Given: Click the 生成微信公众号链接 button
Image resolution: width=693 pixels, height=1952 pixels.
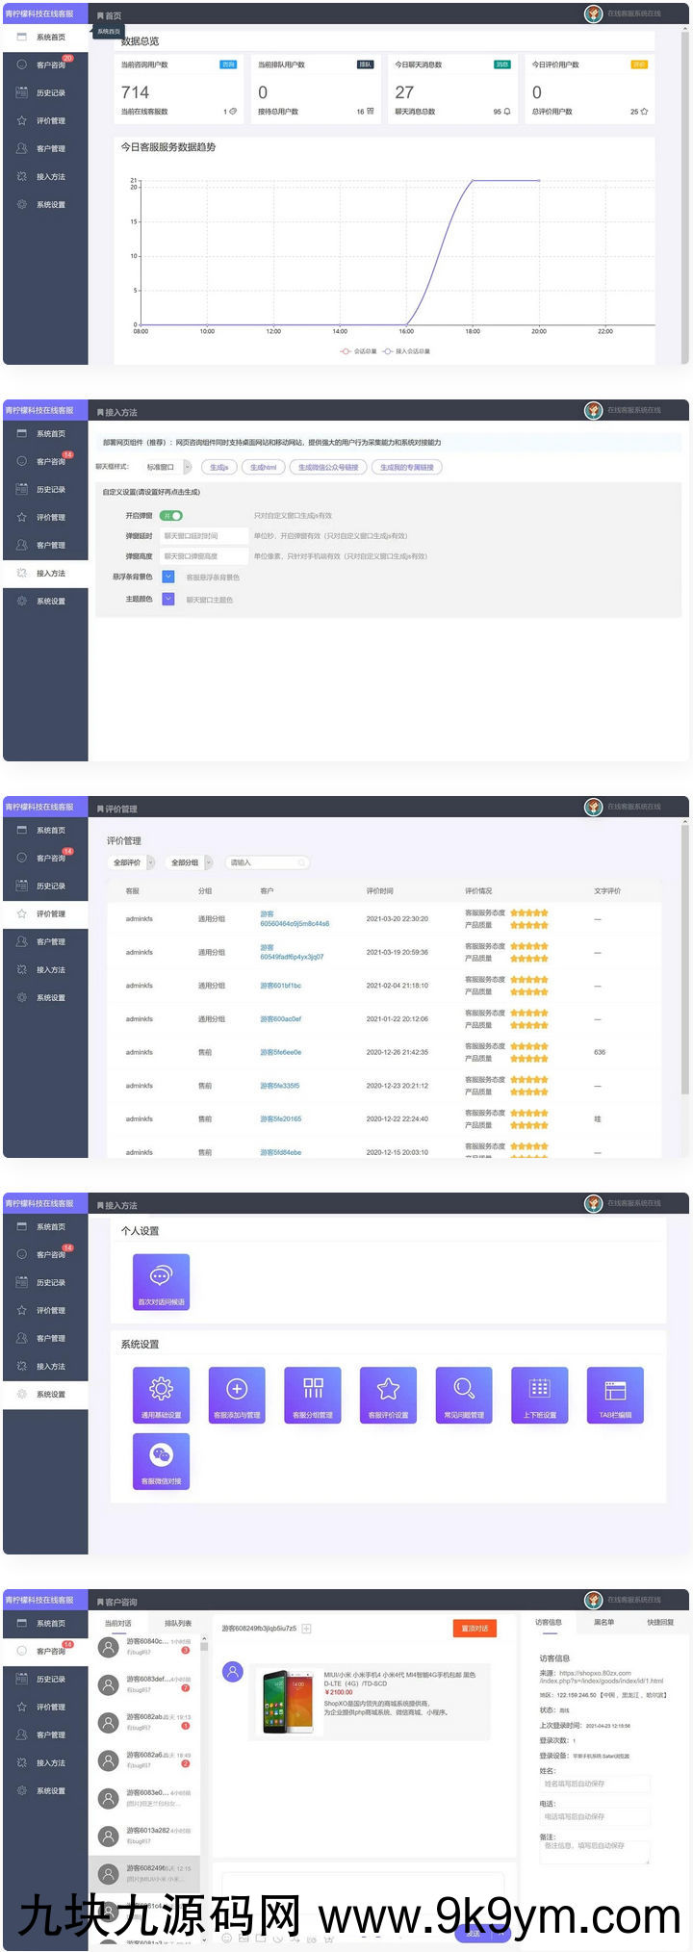Looking at the screenshot, I should [x=328, y=467].
